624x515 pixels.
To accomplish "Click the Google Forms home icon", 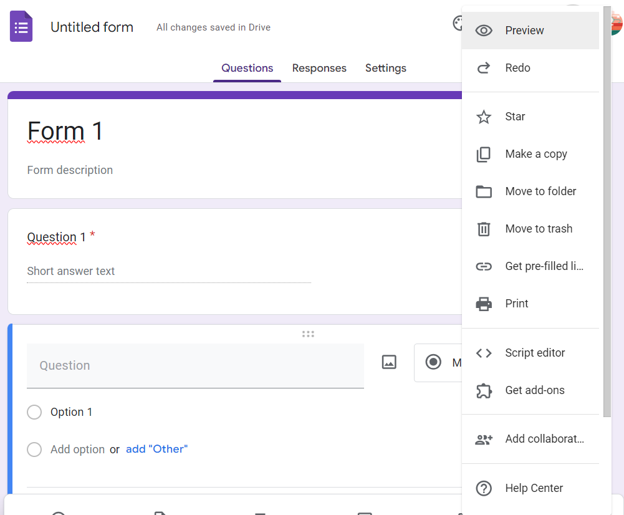I will click(21, 27).
